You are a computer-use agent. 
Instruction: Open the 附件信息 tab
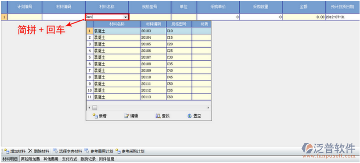click(x=107, y=159)
